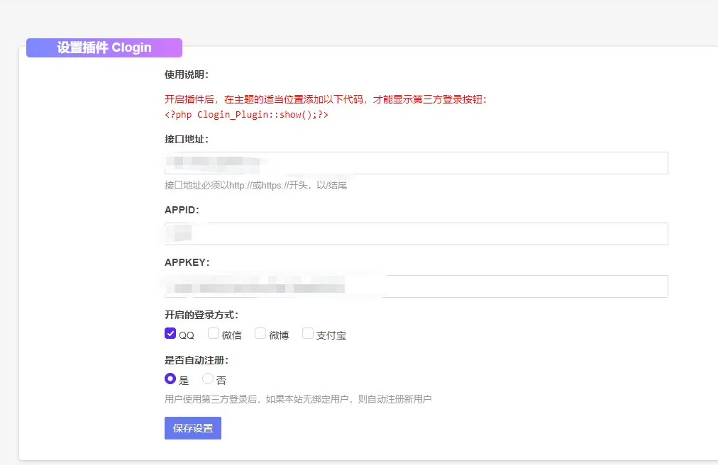The image size is (718, 465).
Task: Click the 是否自动注册 section label
Action: (x=197, y=360)
